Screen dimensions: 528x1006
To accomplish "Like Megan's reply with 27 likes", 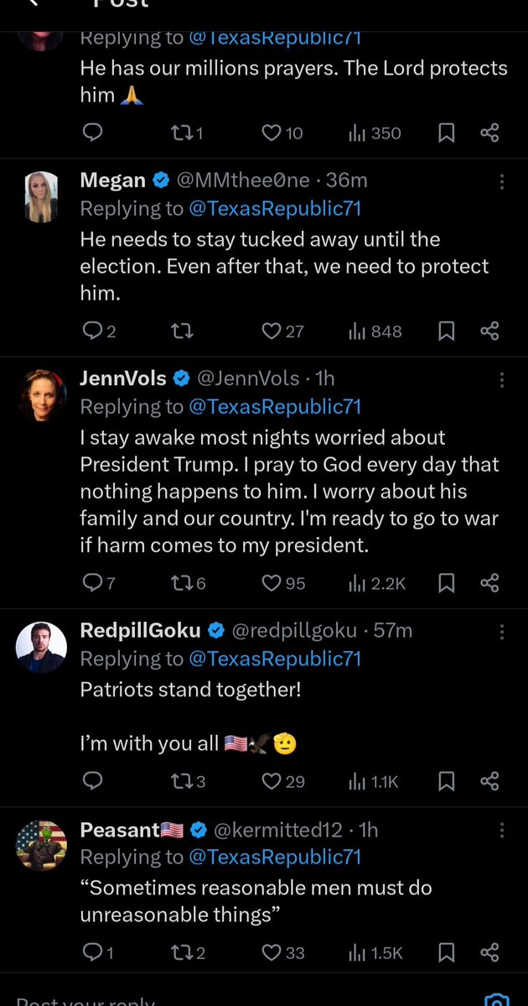I will point(272,331).
